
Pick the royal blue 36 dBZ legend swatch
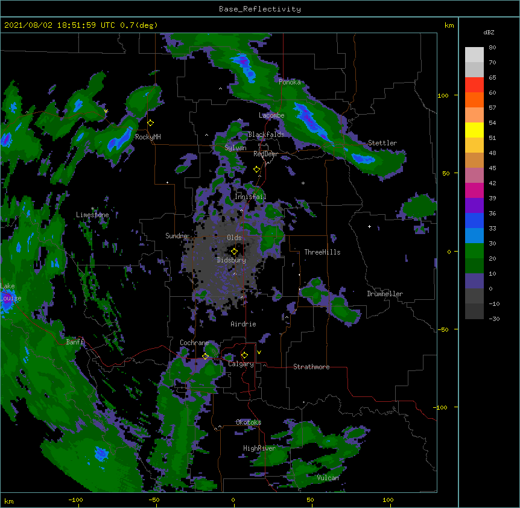474,220
